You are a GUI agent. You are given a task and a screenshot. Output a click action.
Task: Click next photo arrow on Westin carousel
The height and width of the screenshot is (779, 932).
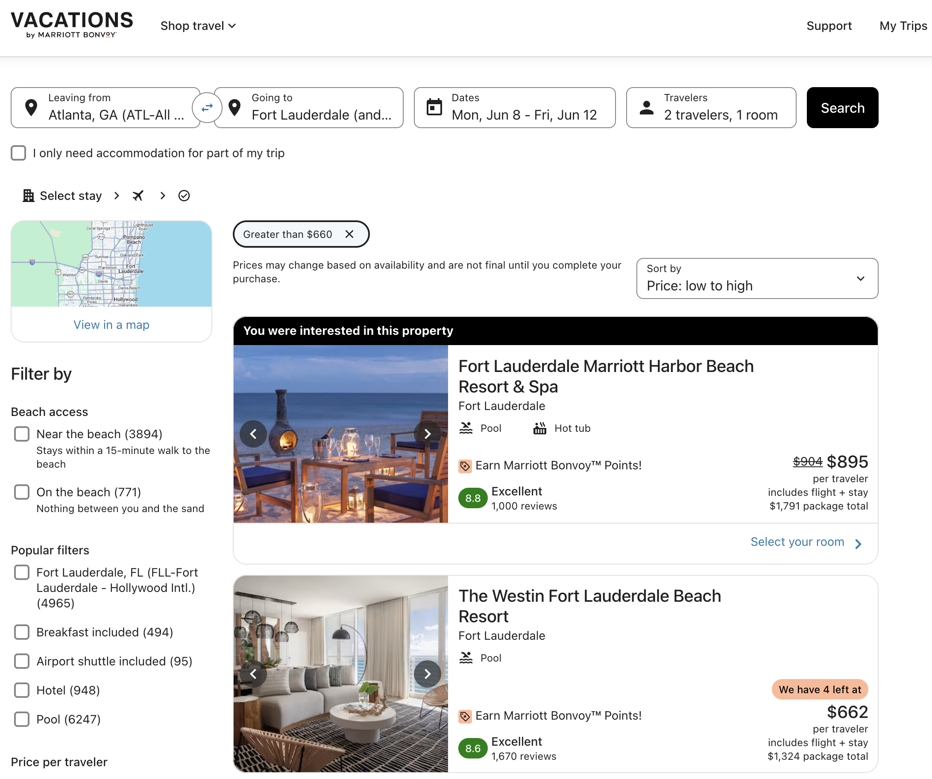click(428, 674)
